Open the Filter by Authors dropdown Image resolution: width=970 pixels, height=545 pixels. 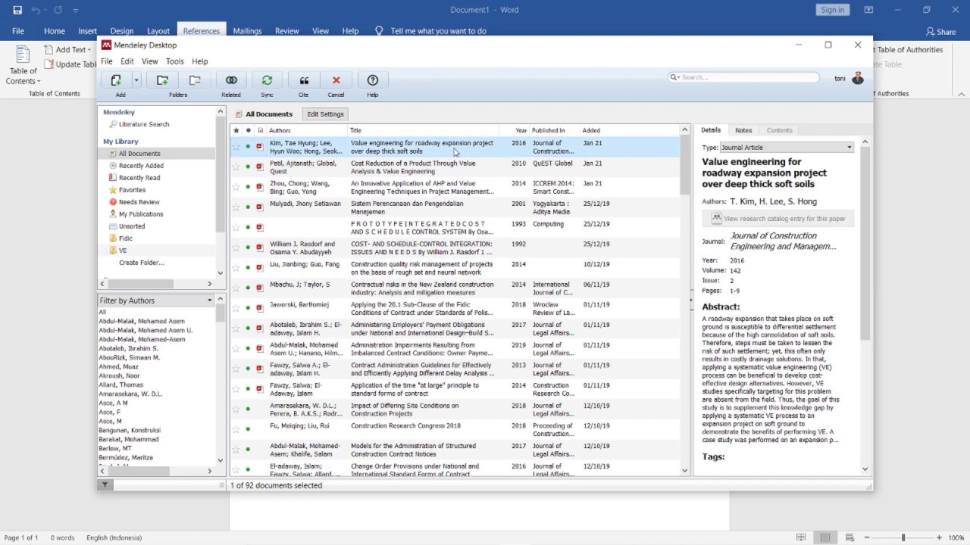[x=157, y=301]
